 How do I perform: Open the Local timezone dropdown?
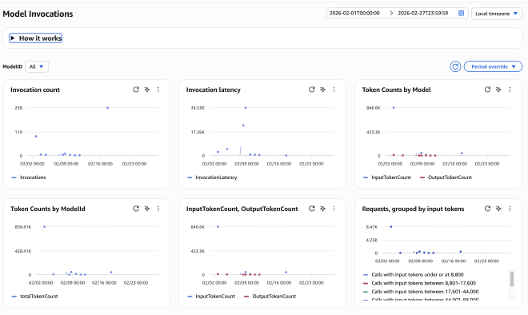coord(497,14)
